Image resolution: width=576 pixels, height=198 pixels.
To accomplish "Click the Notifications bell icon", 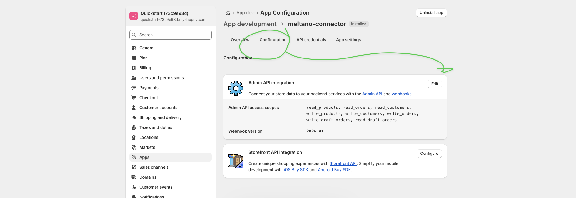I will pos(134,196).
